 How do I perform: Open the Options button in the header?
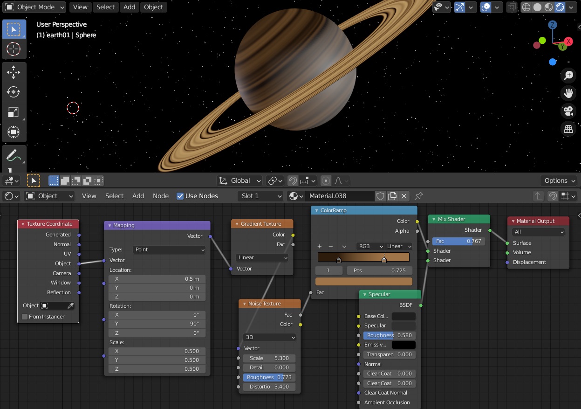click(559, 180)
